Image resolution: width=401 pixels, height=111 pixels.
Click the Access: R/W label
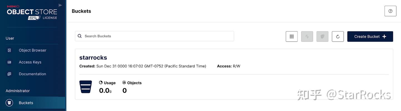[228, 66]
